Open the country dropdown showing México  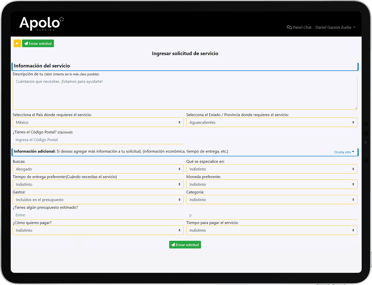coord(98,122)
